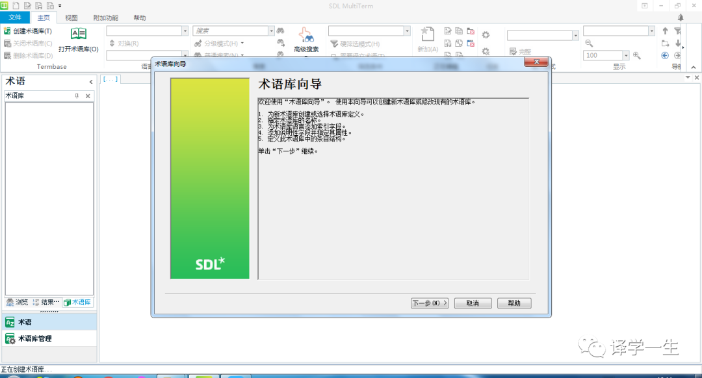Click 取消 cancel button in wizard
702x378 pixels.
(473, 303)
